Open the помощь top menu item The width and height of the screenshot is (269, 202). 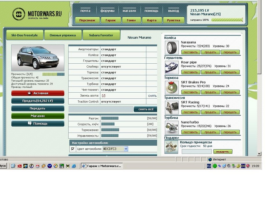[x=151, y=11]
